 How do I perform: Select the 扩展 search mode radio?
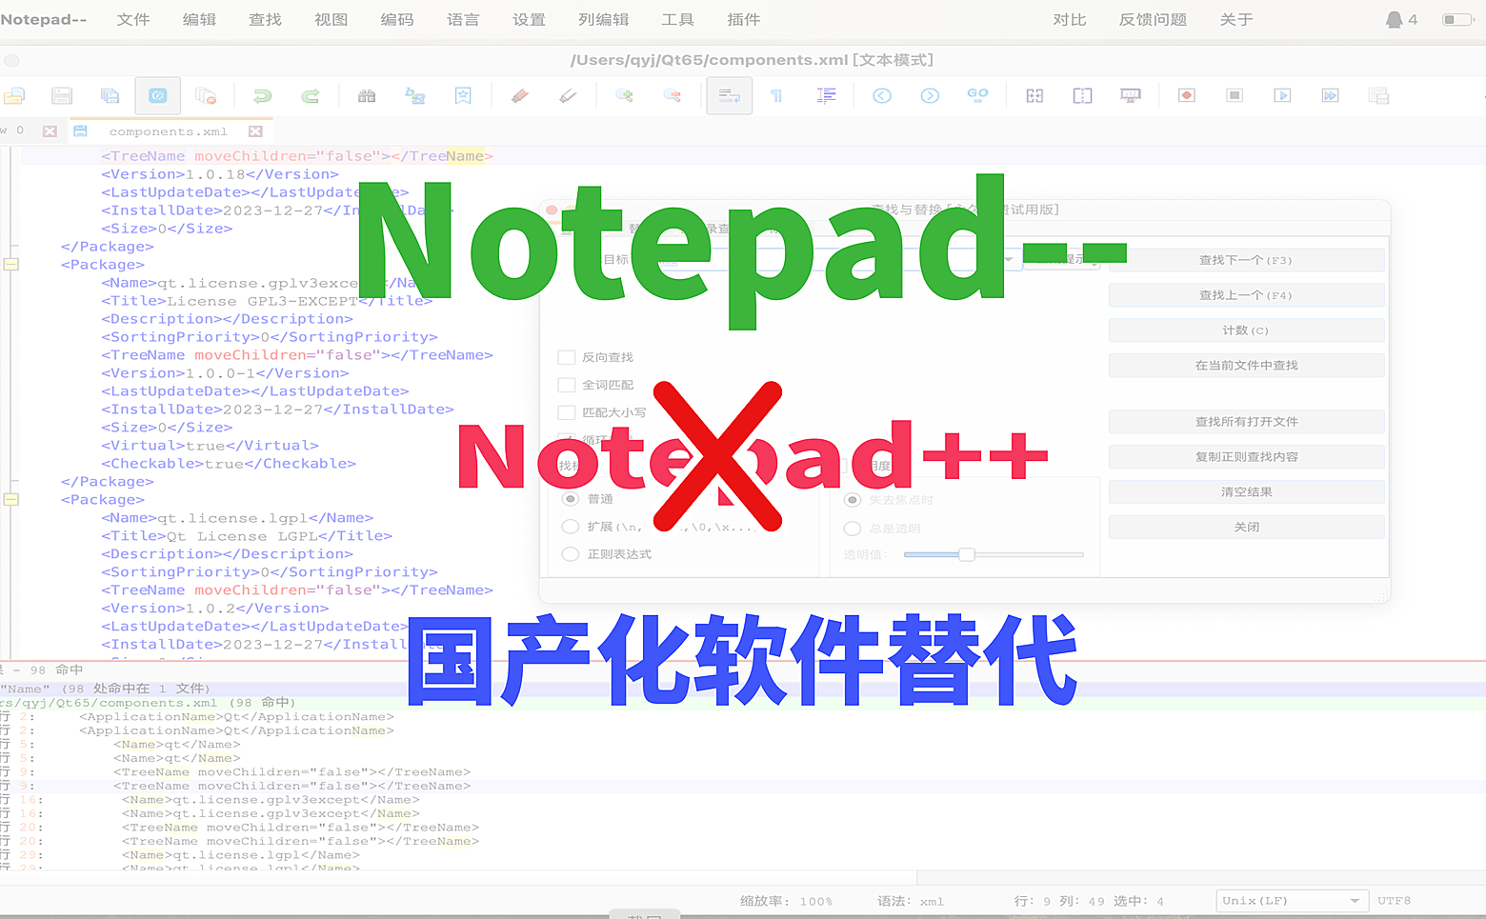point(571,527)
